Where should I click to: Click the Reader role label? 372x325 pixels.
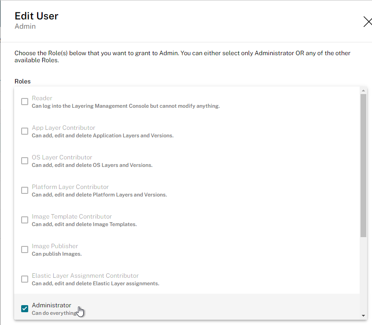pos(42,98)
